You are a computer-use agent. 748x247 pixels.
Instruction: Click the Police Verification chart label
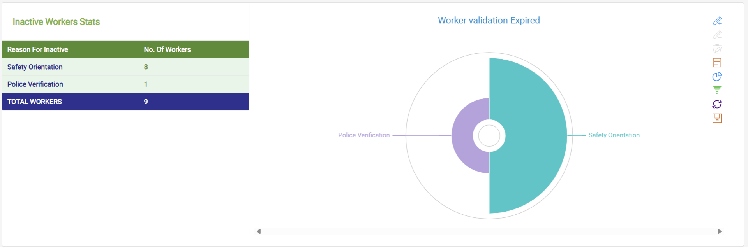click(364, 135)
